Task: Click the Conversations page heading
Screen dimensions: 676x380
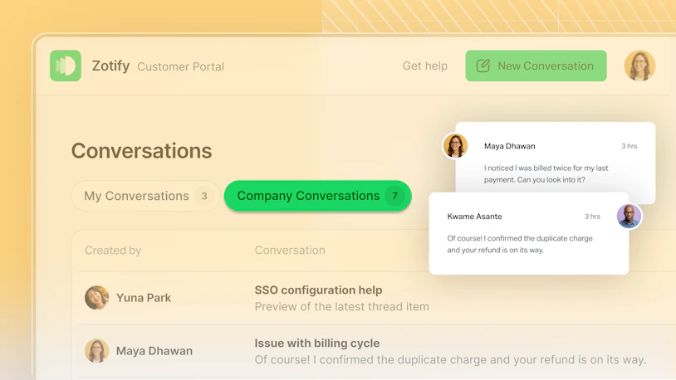Action: click(142, 151)
